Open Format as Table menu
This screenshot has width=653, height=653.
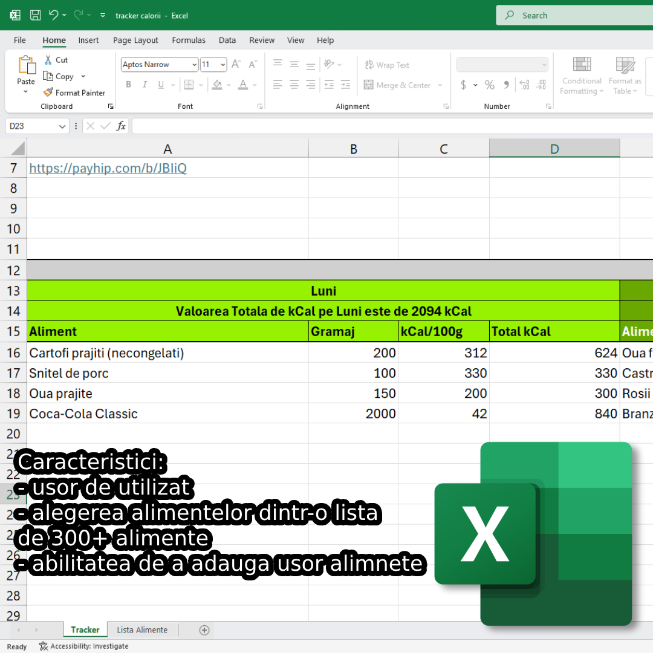(625, 76)
